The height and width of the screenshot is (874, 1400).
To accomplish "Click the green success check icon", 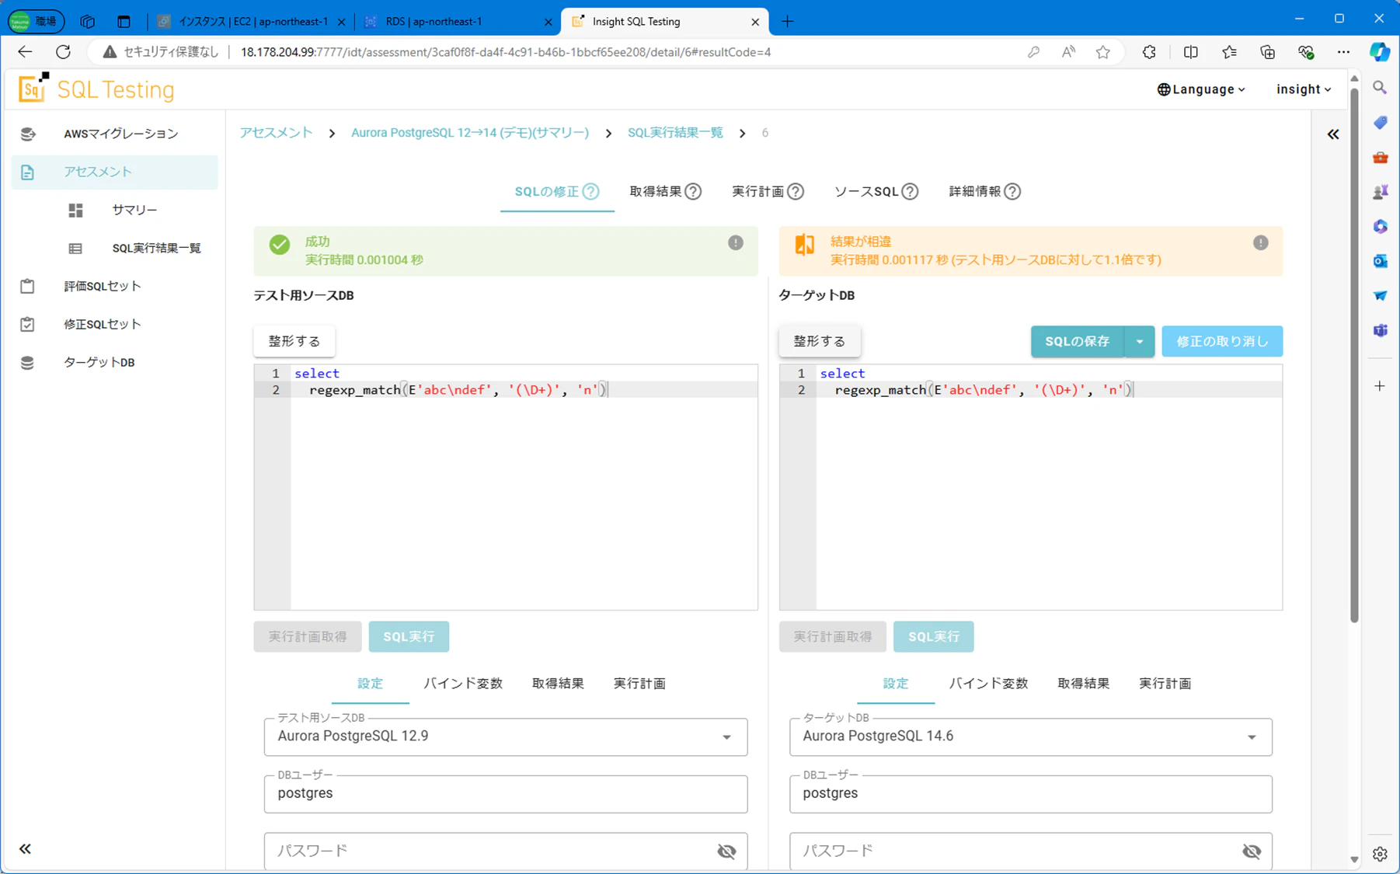I will coord(280,245).
